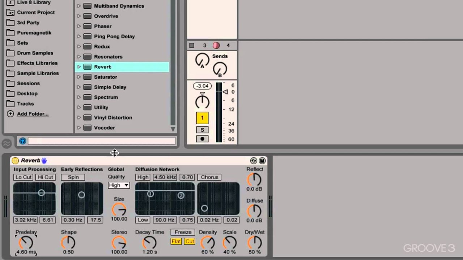463x260 pixels.
Task: Toggle the Spin switch
Action: 73,177
